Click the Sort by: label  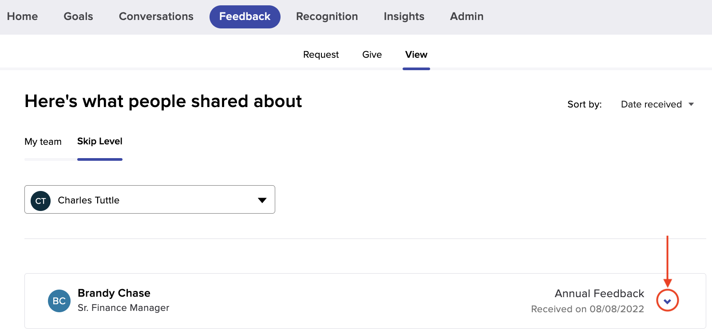click(x=585, y=104)
